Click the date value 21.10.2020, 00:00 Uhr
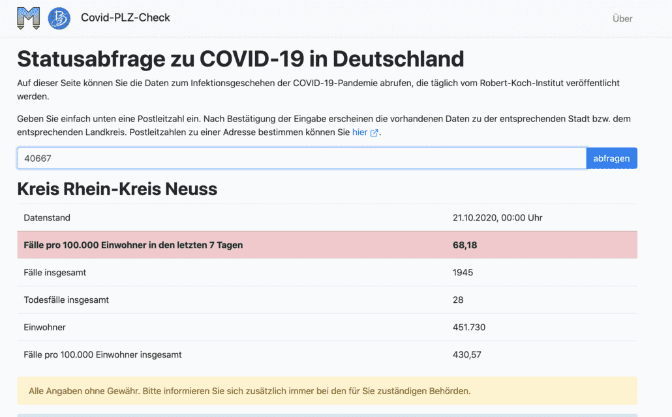The height and width of the screenshot is (417, 672). pyautogui.click(x=497, y=217)
